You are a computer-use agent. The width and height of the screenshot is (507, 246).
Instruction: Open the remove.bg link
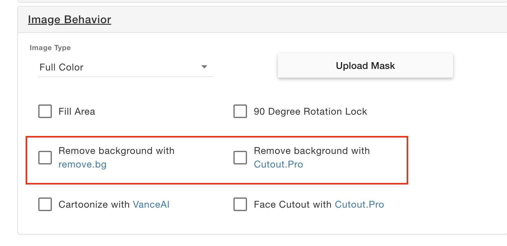82,164
